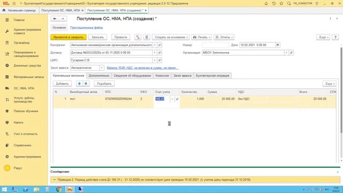Expand the Печать dropdown
Viewport: 343px width, 193px height.
point(202,37)
